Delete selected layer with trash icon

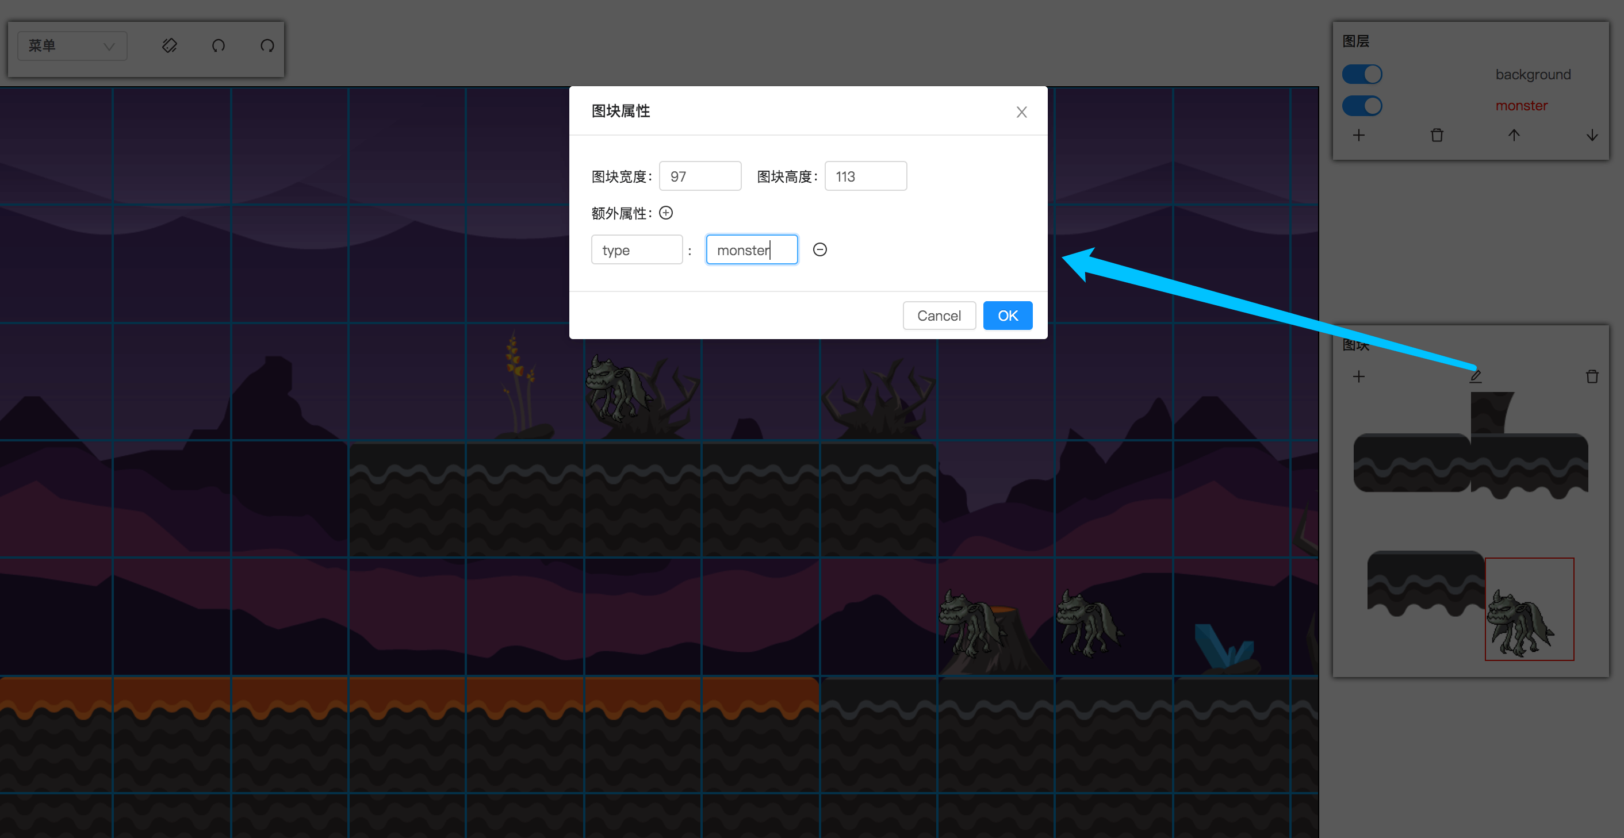click(x=1437, y=135)
